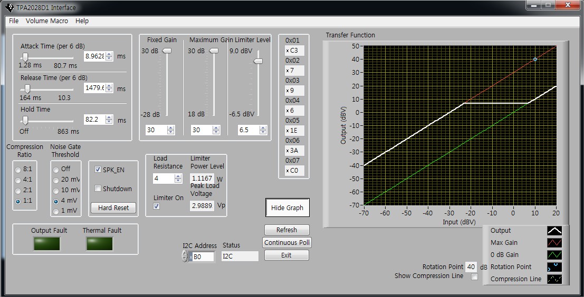Click the Load Resistance value stepper
This screenshot has height=297, width=584.
[178, 179]
